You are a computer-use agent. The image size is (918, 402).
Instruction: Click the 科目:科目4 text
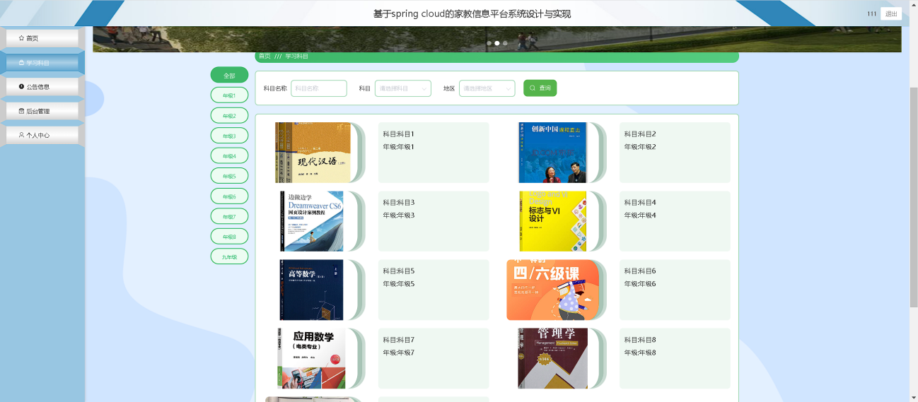640,203
